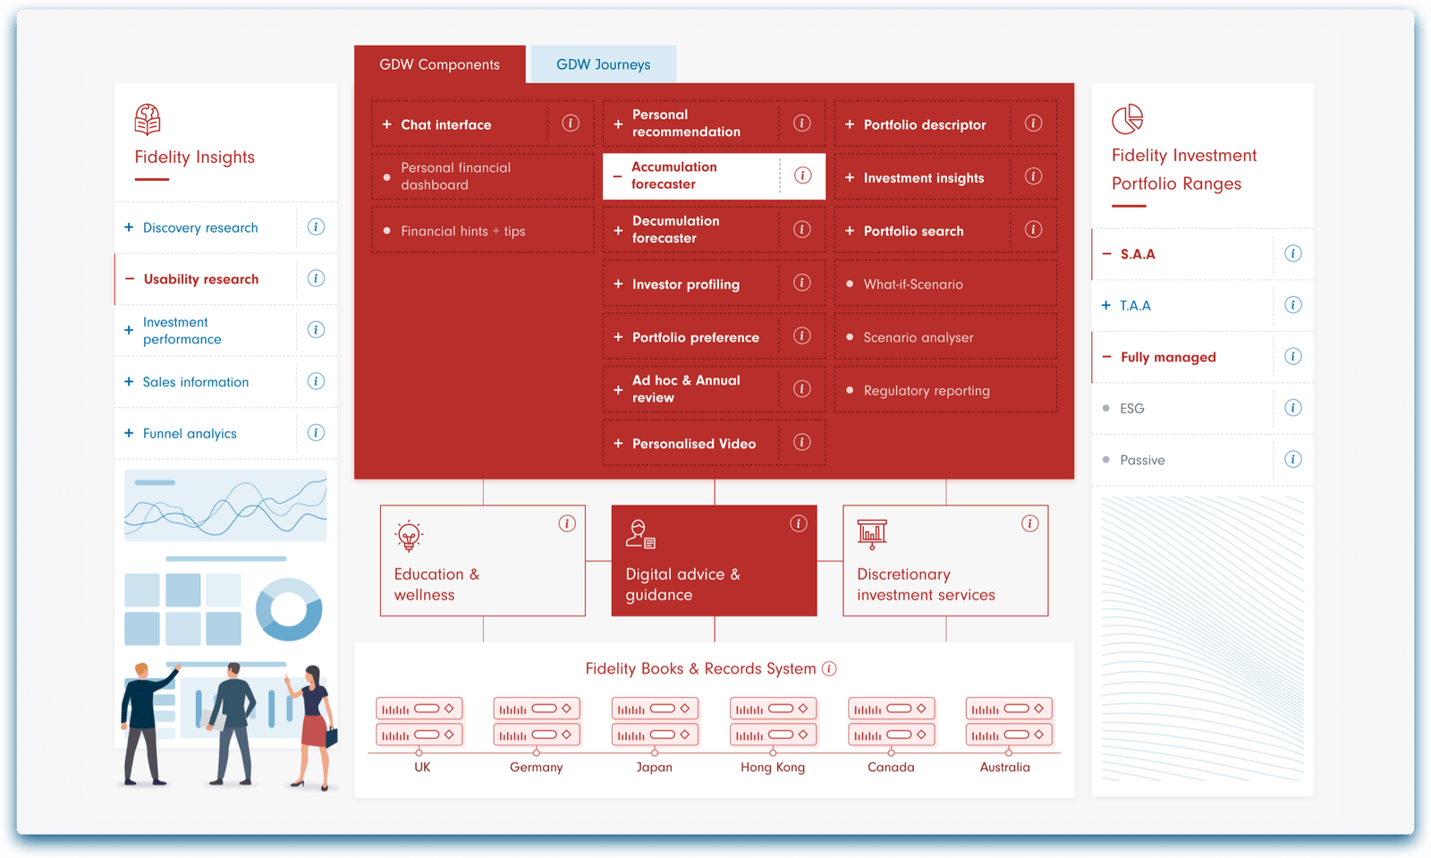The width and height of the screenshot is (1431, 858).
Task: Click the Hong Kong server icon
Action: pos(773,722)
